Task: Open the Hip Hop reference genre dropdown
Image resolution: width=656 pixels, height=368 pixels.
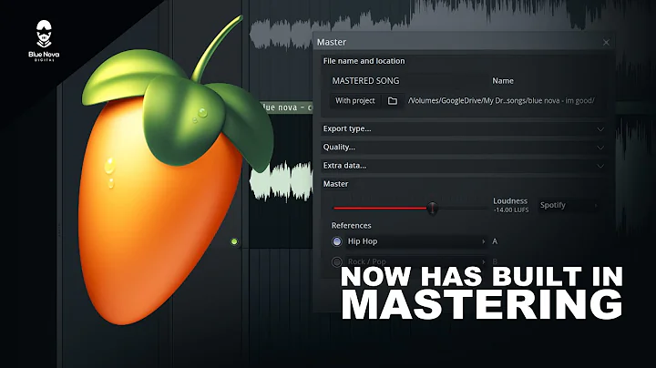Action: click(416, 241)
